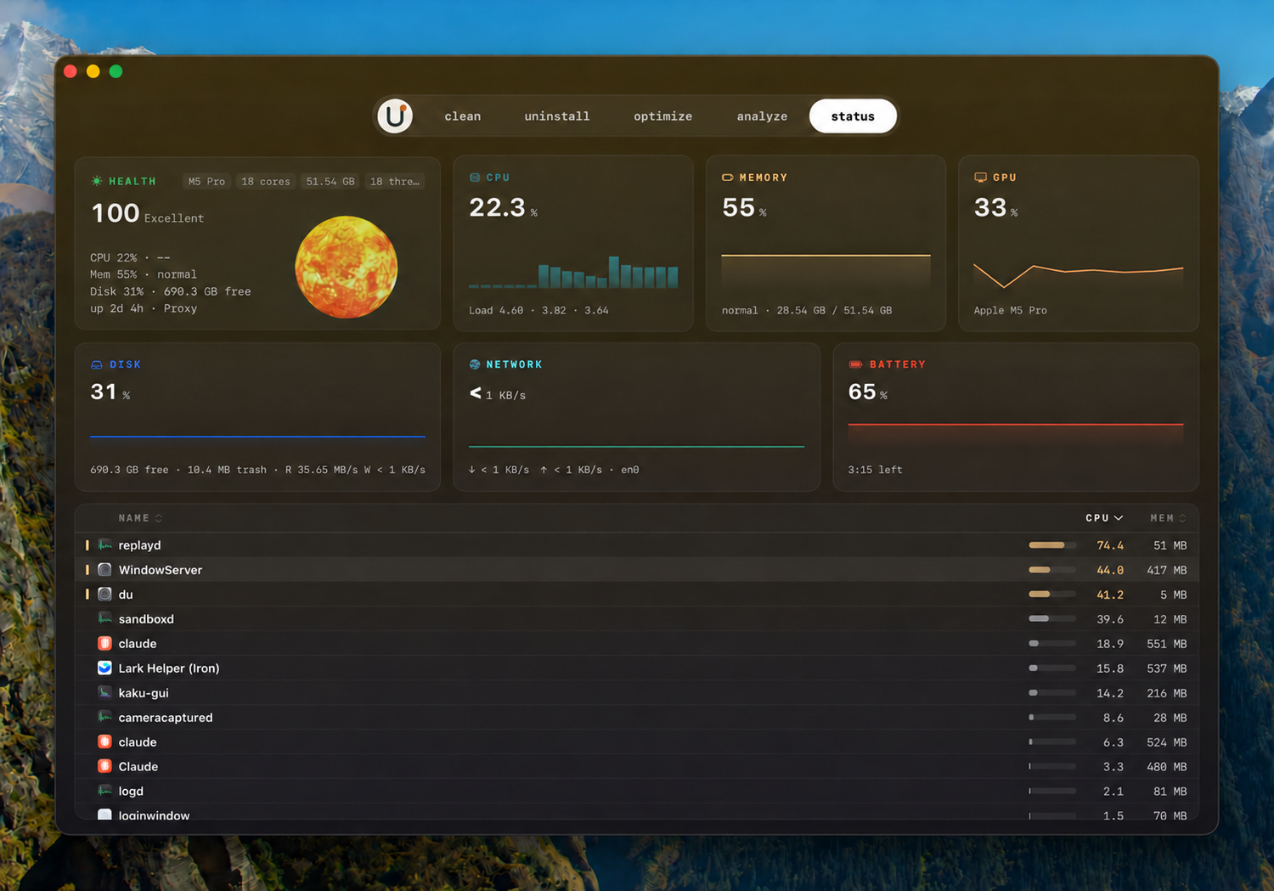The image size is (1274, 891).
Task: Click the 51.54 GB memory badge
Action: click(330, 182)
